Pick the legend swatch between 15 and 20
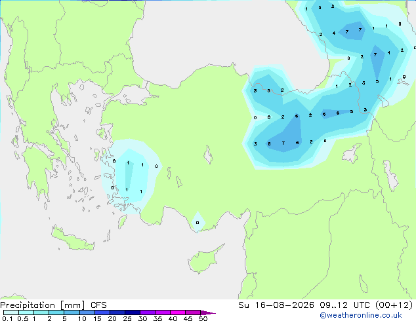The height and width of the screenshot is (321, 416). [x=102, y=312]
